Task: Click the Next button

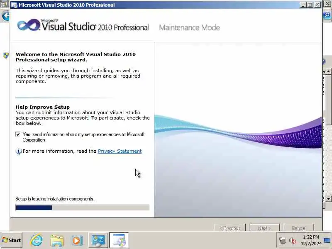Action: pyautogui.click(x=264, y=228)
